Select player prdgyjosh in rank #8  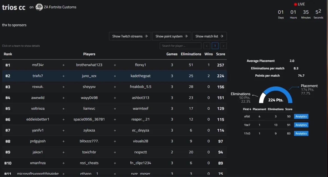[x=38, y=141]
